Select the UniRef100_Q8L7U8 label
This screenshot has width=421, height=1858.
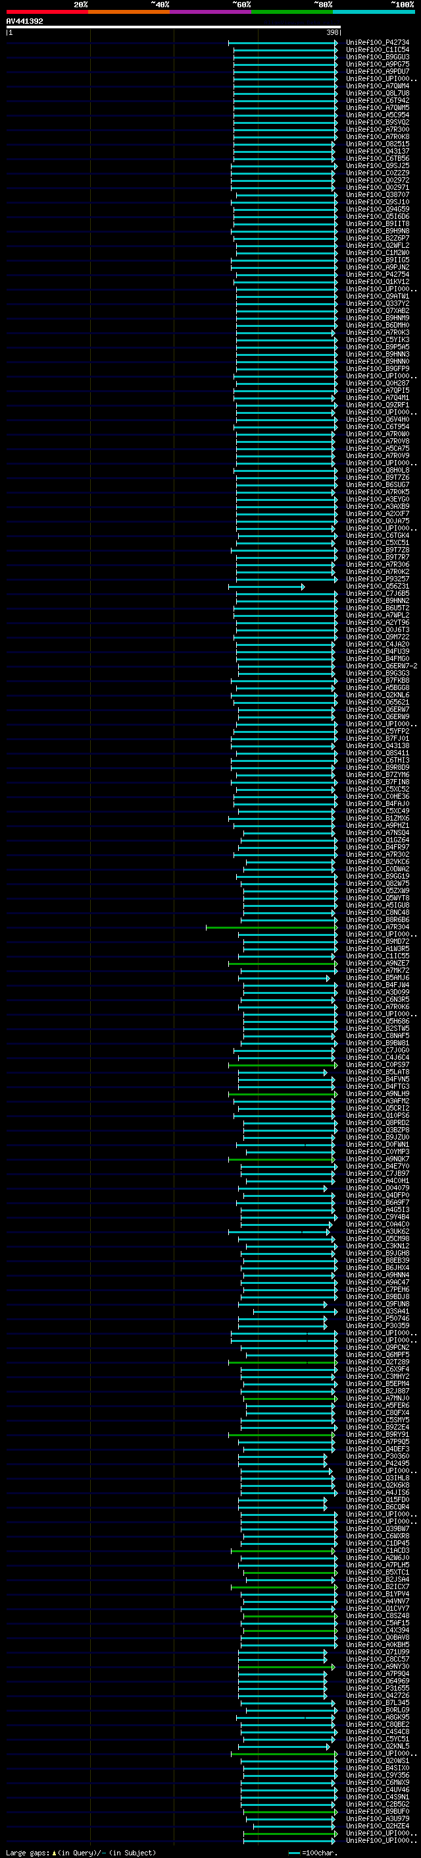(x=378, y=93)
